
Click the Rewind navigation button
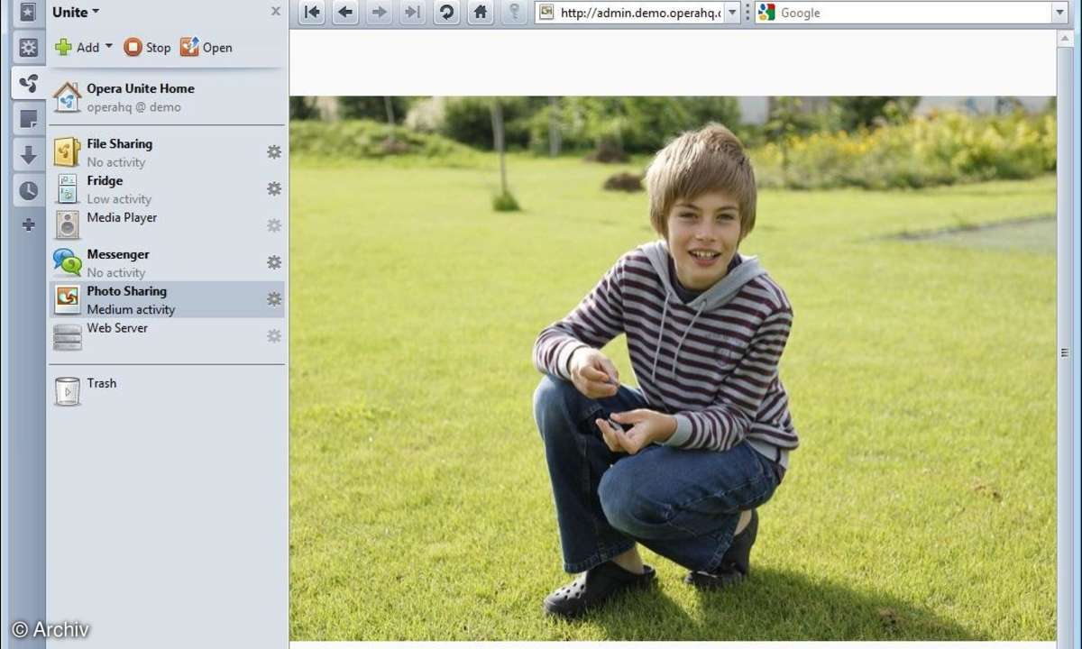pyautogui.click(x=312, y=13)
